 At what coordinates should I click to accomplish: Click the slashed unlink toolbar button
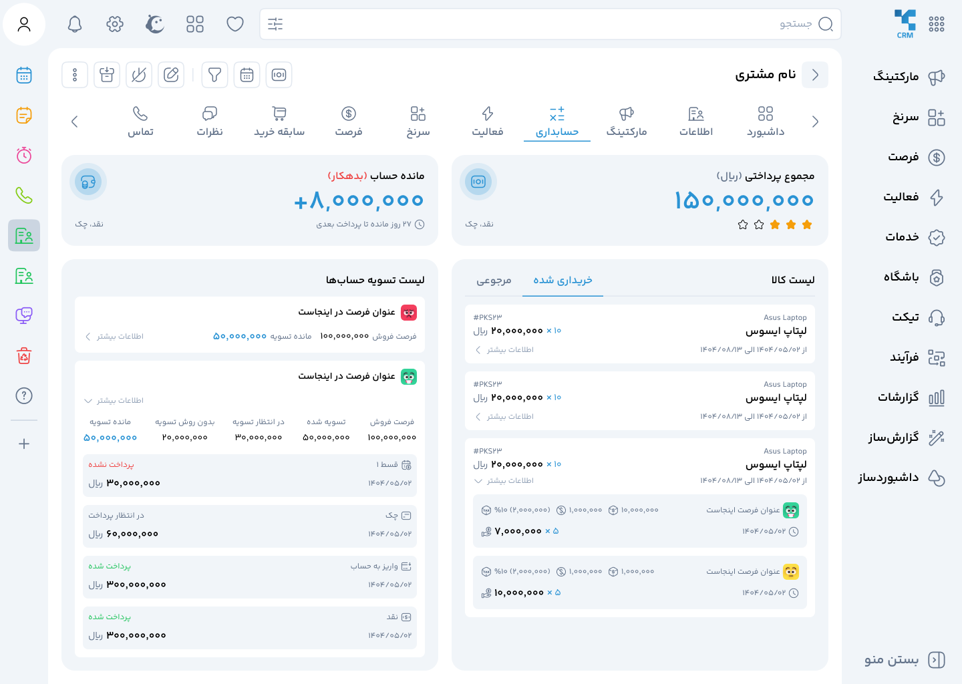(x=139, y=75)
